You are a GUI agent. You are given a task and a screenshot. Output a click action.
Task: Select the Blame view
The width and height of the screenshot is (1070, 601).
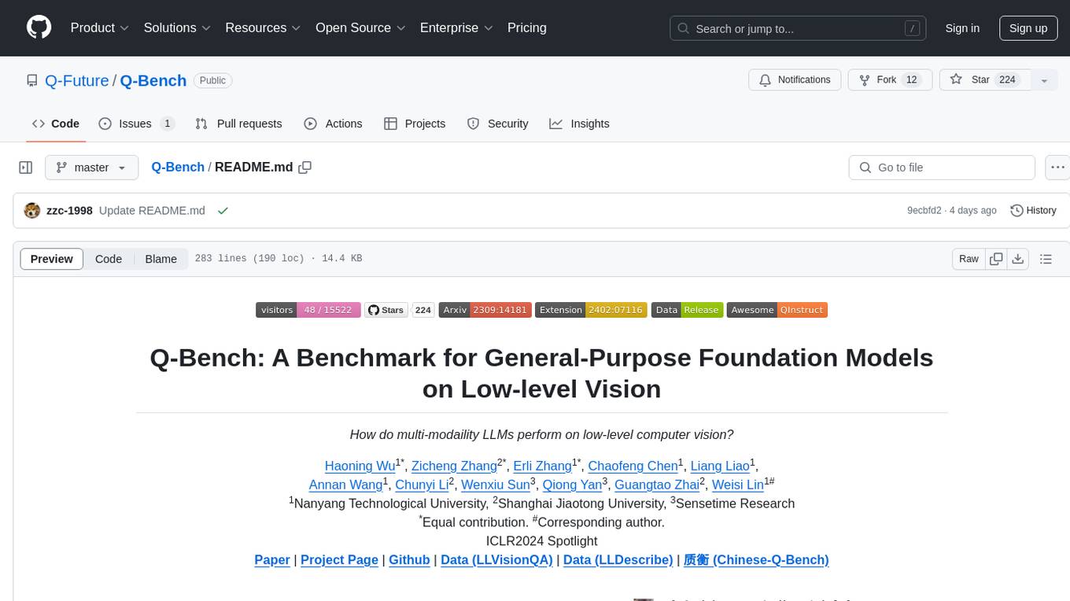point(160,259)
